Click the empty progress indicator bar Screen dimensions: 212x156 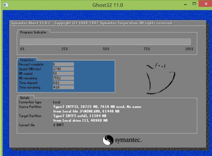(x=105, y=42)
